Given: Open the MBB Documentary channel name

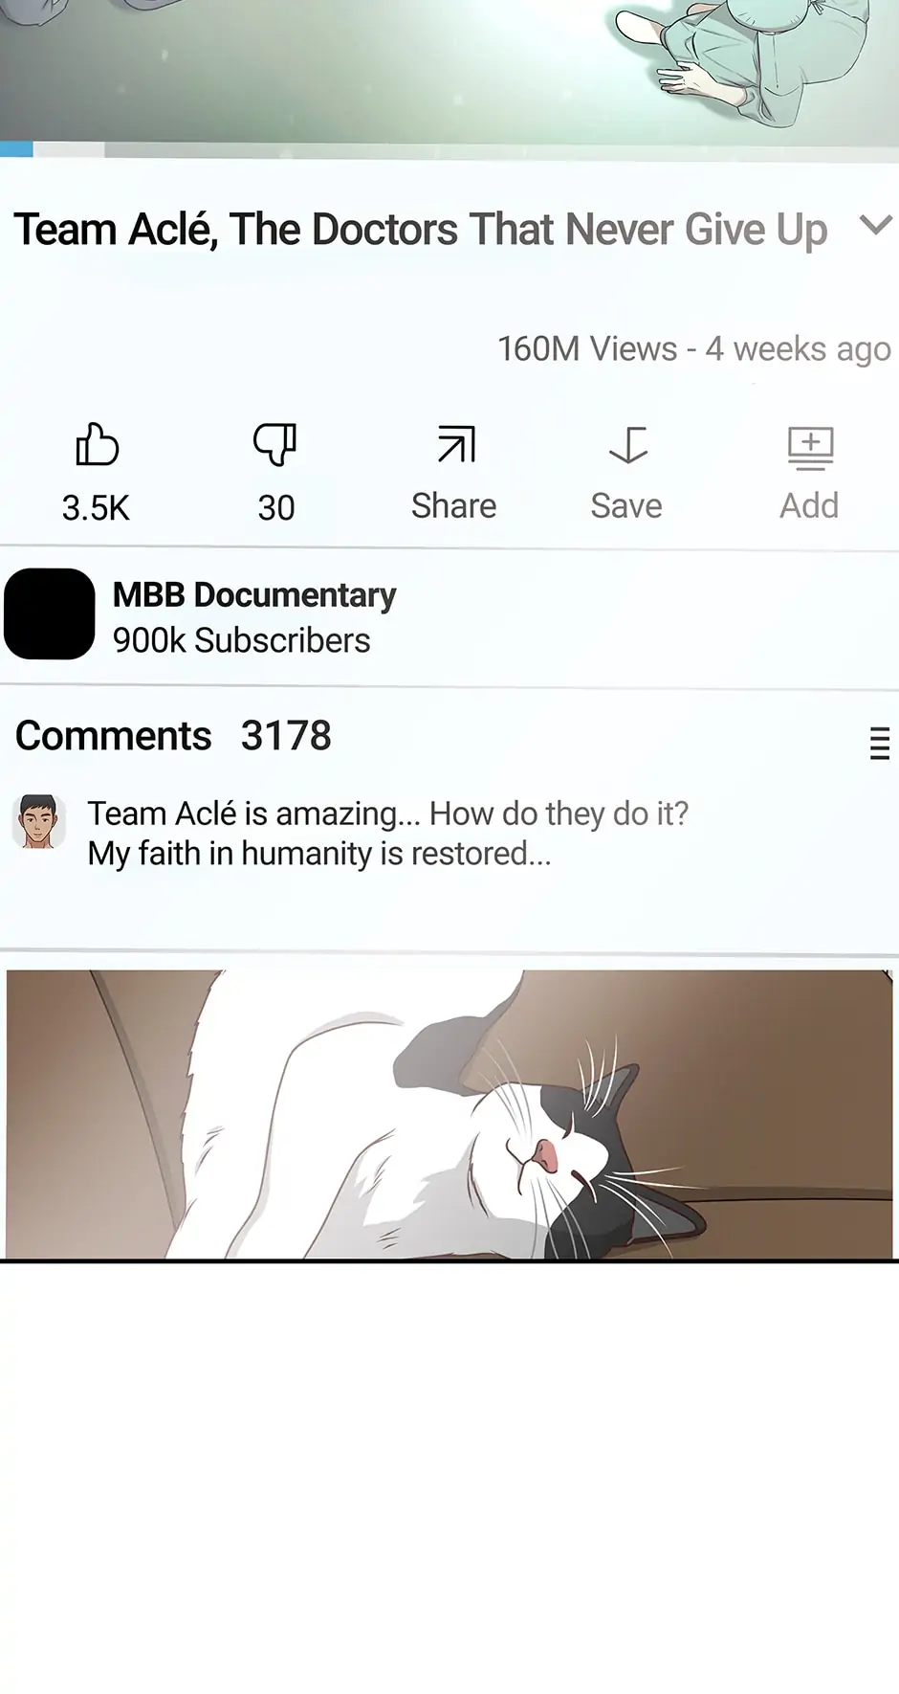Looking at the screenshot, I should [254, 594].
